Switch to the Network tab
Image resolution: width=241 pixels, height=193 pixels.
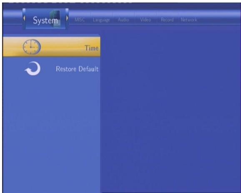(x=189, y=20)
